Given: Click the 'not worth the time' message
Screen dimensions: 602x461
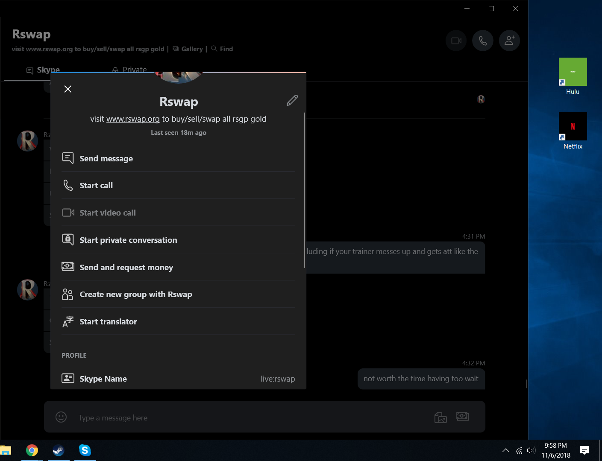Looking at the screenshot, I should point(421,379).
